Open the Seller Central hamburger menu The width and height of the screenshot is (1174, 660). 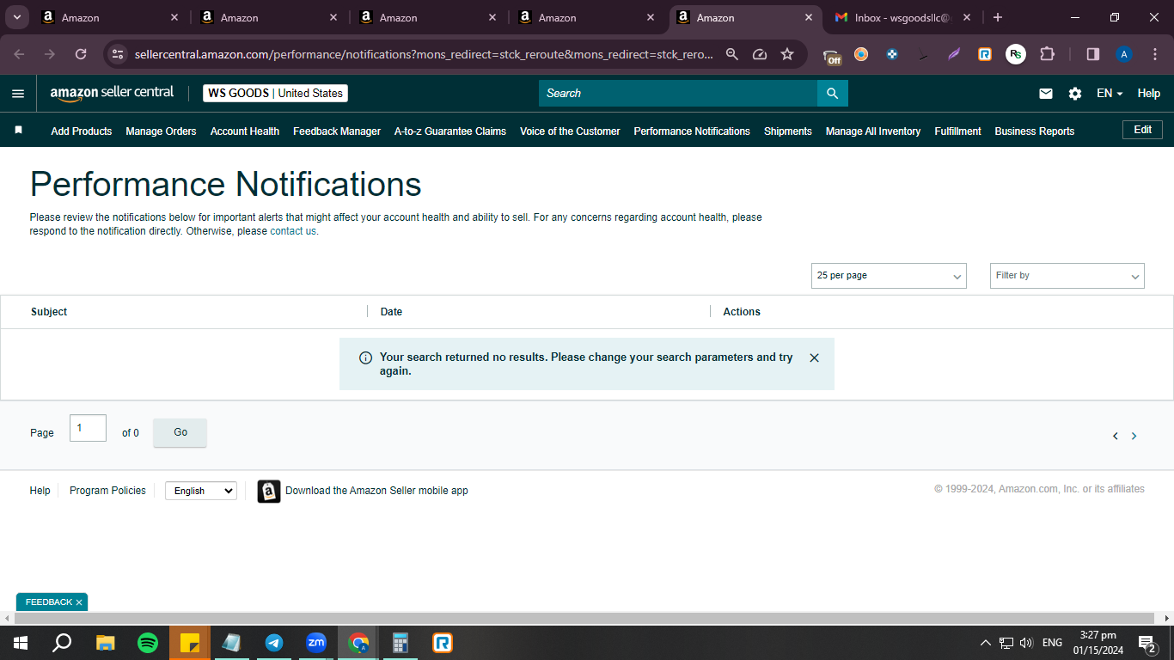tap(18, 94)
